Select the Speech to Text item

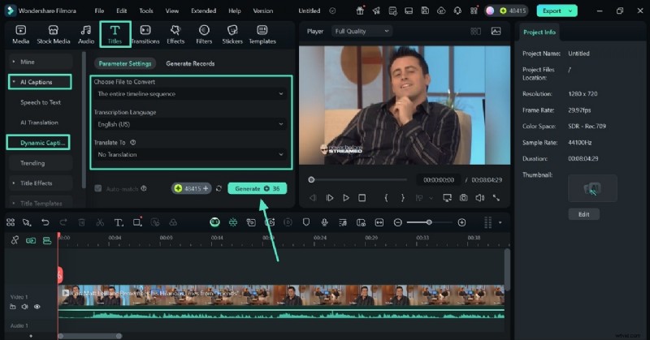click(x=41, y=102)
